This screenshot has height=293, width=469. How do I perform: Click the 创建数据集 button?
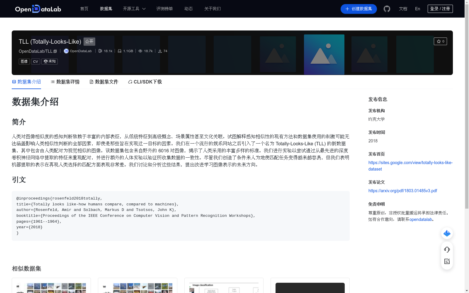click(x=358, y=9)
